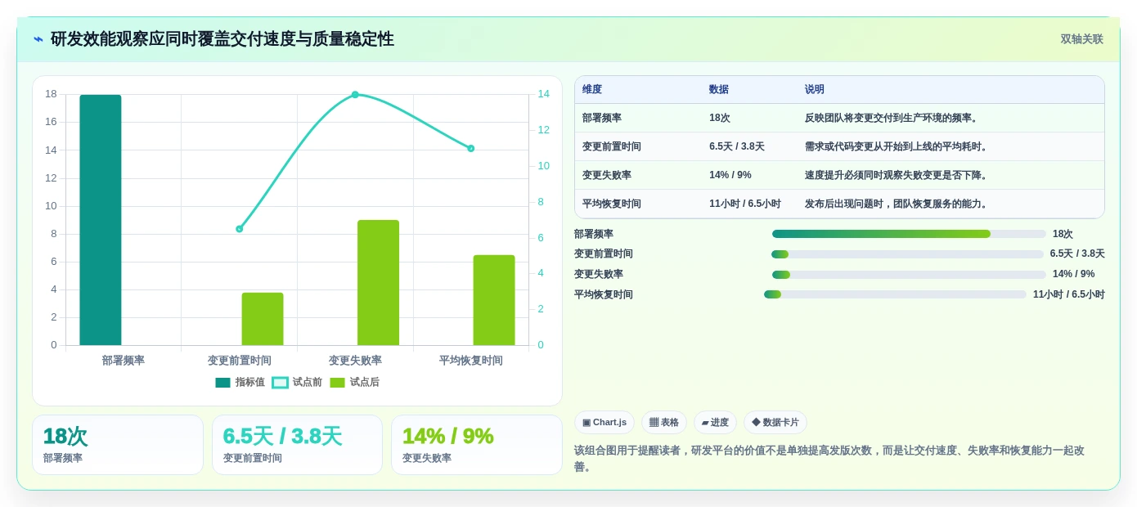Click the 双轴关联 label
Viewport: 1137px width, 507px height.
[x=1081, y=39]
